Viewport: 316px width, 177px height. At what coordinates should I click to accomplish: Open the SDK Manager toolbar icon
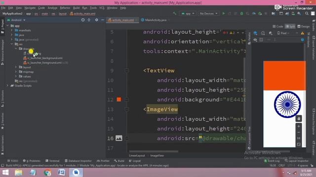pos(299,13)
